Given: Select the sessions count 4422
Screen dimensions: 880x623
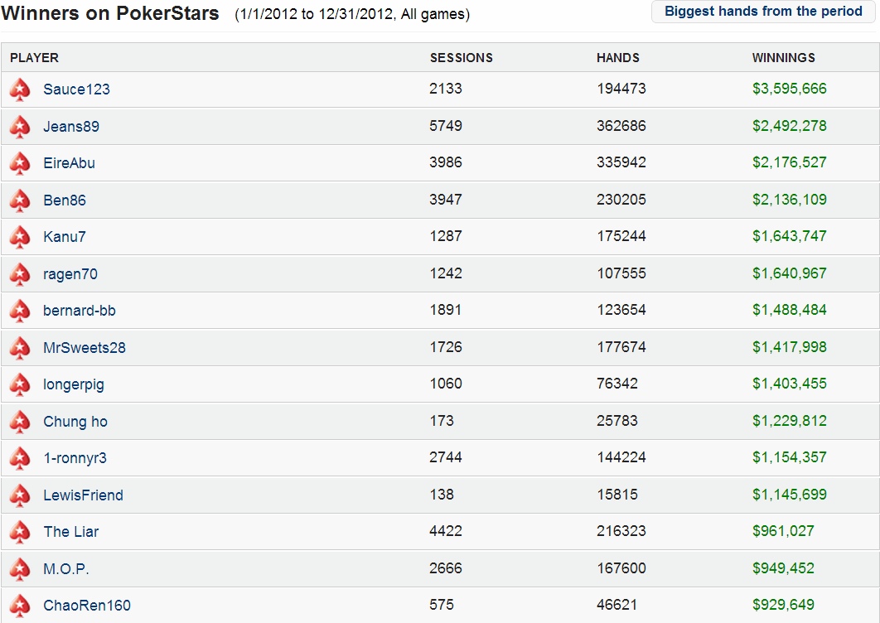Looking at the screenshot, I should tap(446, 530).
